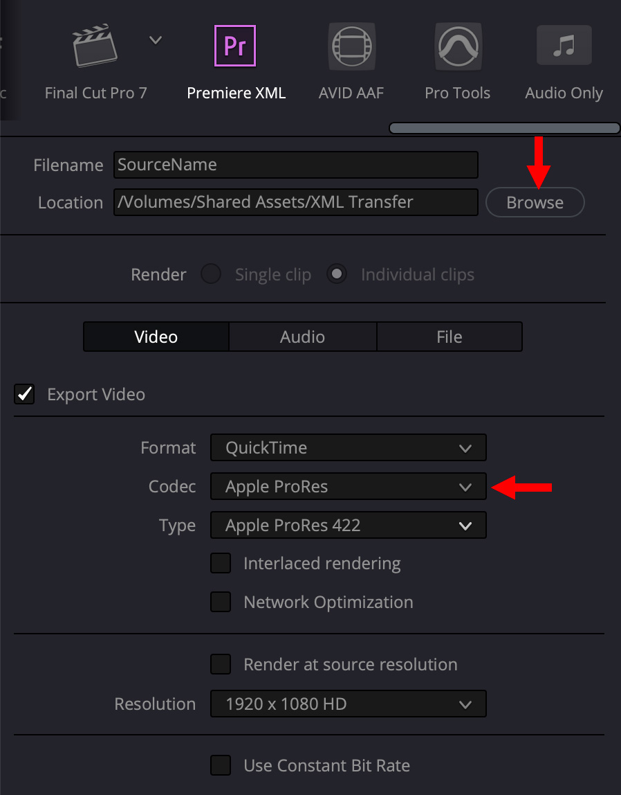Viewport: 621px width, 795px height.
Task: Select the AVID AAF preset icon
Action: coord(352,46)
